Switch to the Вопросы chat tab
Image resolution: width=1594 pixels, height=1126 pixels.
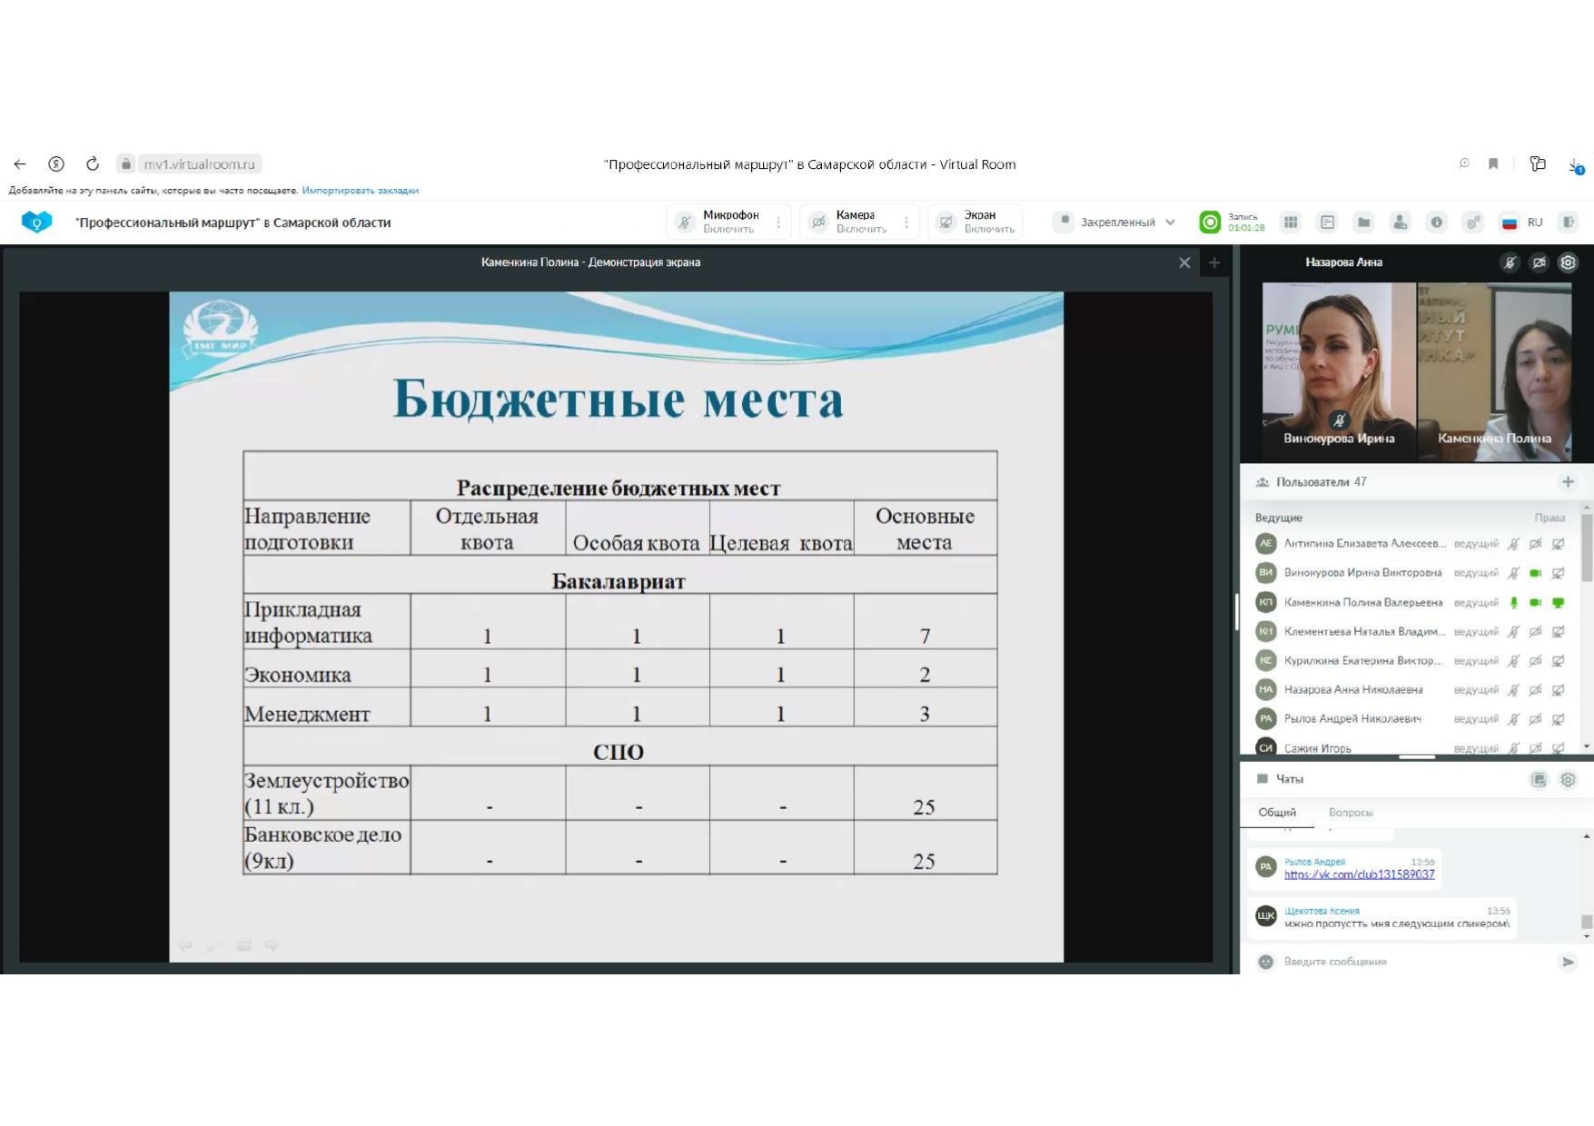pos(1350,813)
